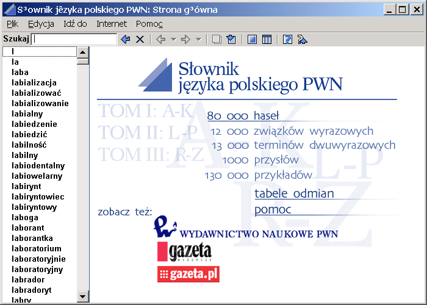This screenshot has height=305, width=427.
Task: Open the main page icon with blue triangle
Action: point(252,40)
